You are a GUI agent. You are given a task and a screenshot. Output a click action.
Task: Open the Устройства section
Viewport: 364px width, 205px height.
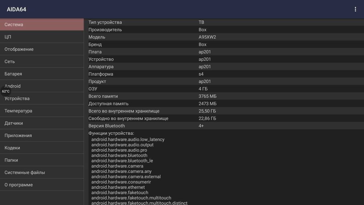tap(42, 98)
